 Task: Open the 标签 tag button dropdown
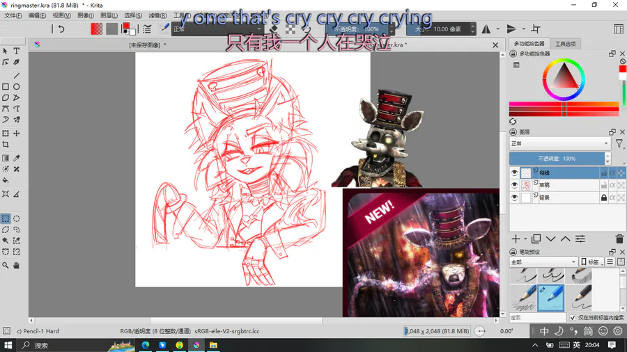coord(591,262)
